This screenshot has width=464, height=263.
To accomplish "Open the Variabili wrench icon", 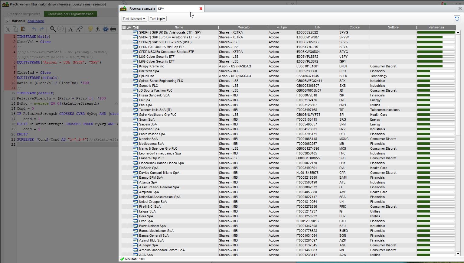I will click(8, 21).
